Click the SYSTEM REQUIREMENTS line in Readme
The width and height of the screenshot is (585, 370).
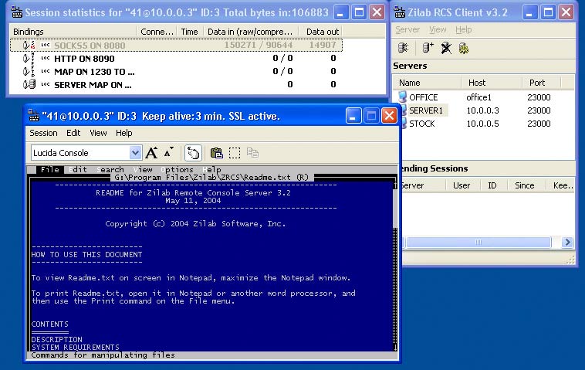76,348
